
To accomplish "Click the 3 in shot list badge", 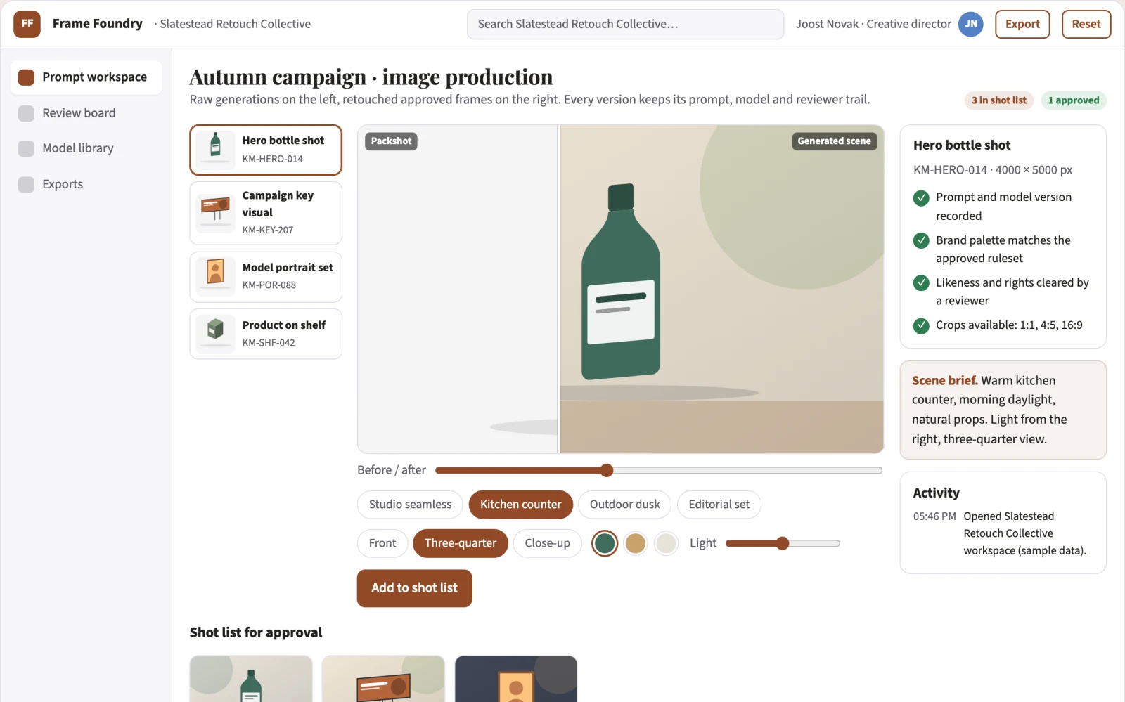I will pyautogui.click(x=999, y=100).
